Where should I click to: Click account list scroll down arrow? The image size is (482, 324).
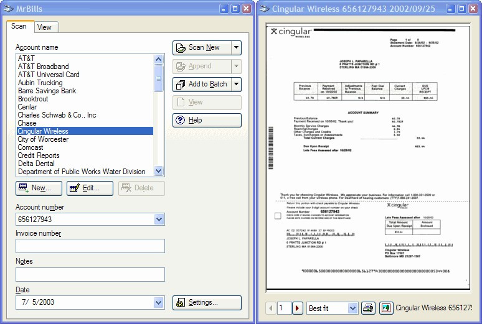(159, 171)
